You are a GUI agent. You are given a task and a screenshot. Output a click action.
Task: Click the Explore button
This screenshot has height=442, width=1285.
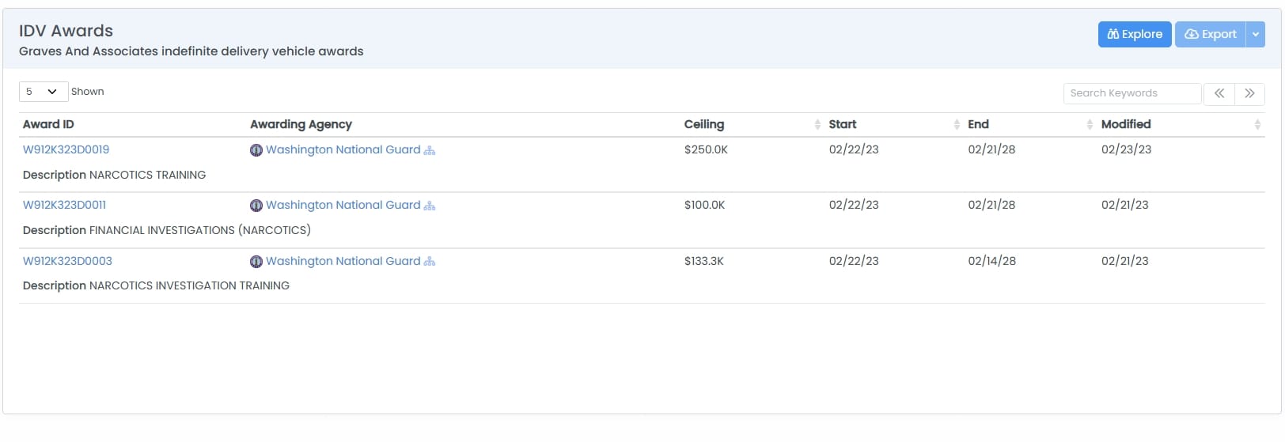click(1134, 34)
